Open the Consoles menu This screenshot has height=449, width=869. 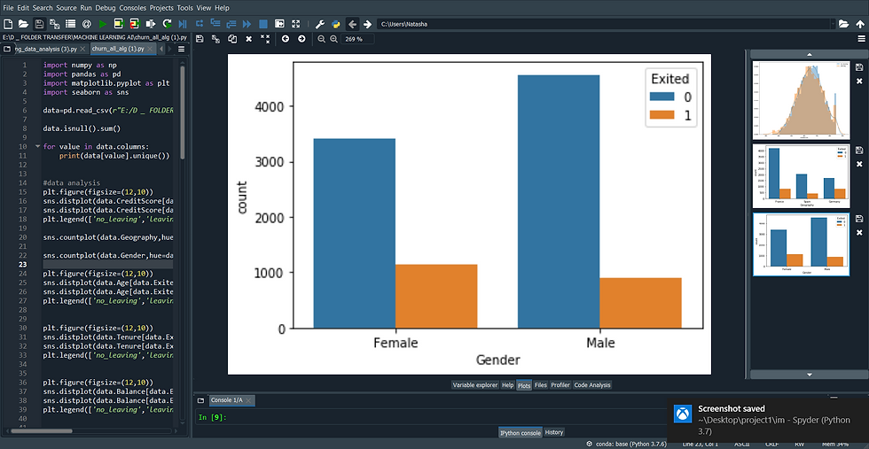pos(133,8)
